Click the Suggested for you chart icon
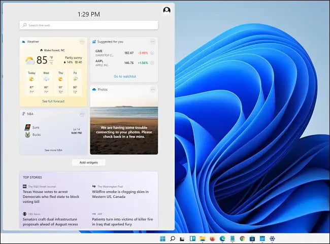The width and height of the screenshot is (330, 244). click(x=94, y=42)
